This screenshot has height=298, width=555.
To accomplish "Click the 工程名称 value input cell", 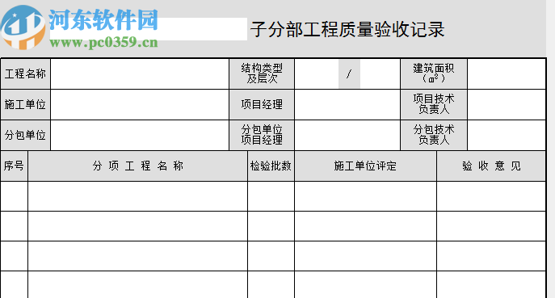I will (140, 74).
